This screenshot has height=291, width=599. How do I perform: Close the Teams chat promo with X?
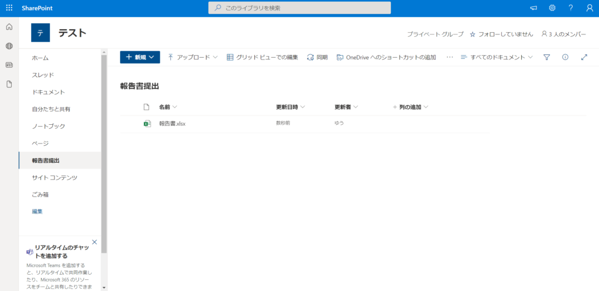click(x=94, y=242)
